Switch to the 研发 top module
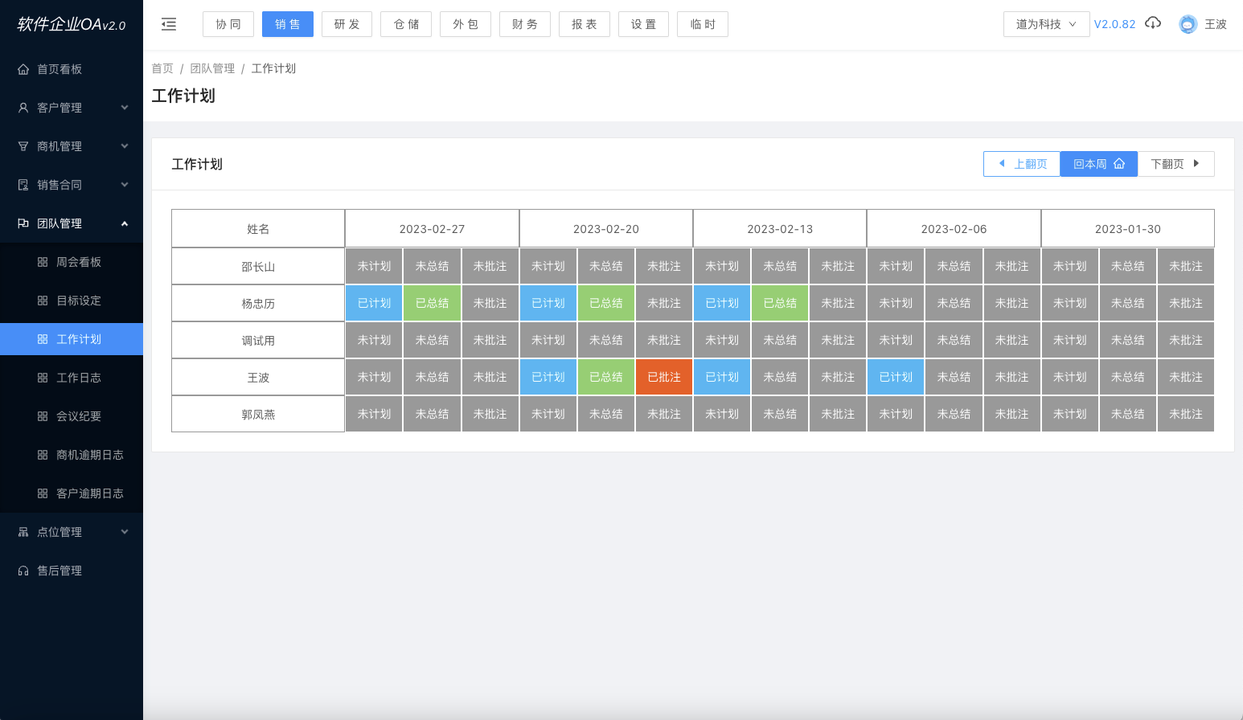 347,24
